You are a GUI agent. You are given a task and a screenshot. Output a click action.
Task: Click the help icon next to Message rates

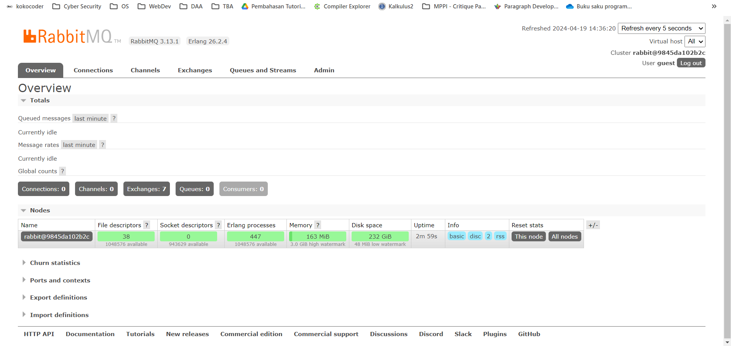tap(102, 145)
